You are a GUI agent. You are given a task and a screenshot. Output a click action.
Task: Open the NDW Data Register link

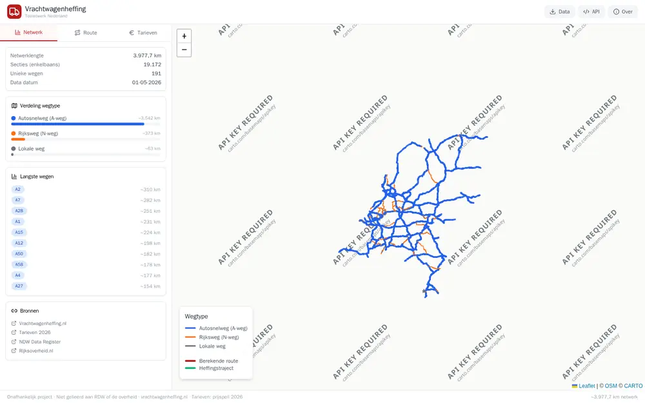click(x=39, y=342)
